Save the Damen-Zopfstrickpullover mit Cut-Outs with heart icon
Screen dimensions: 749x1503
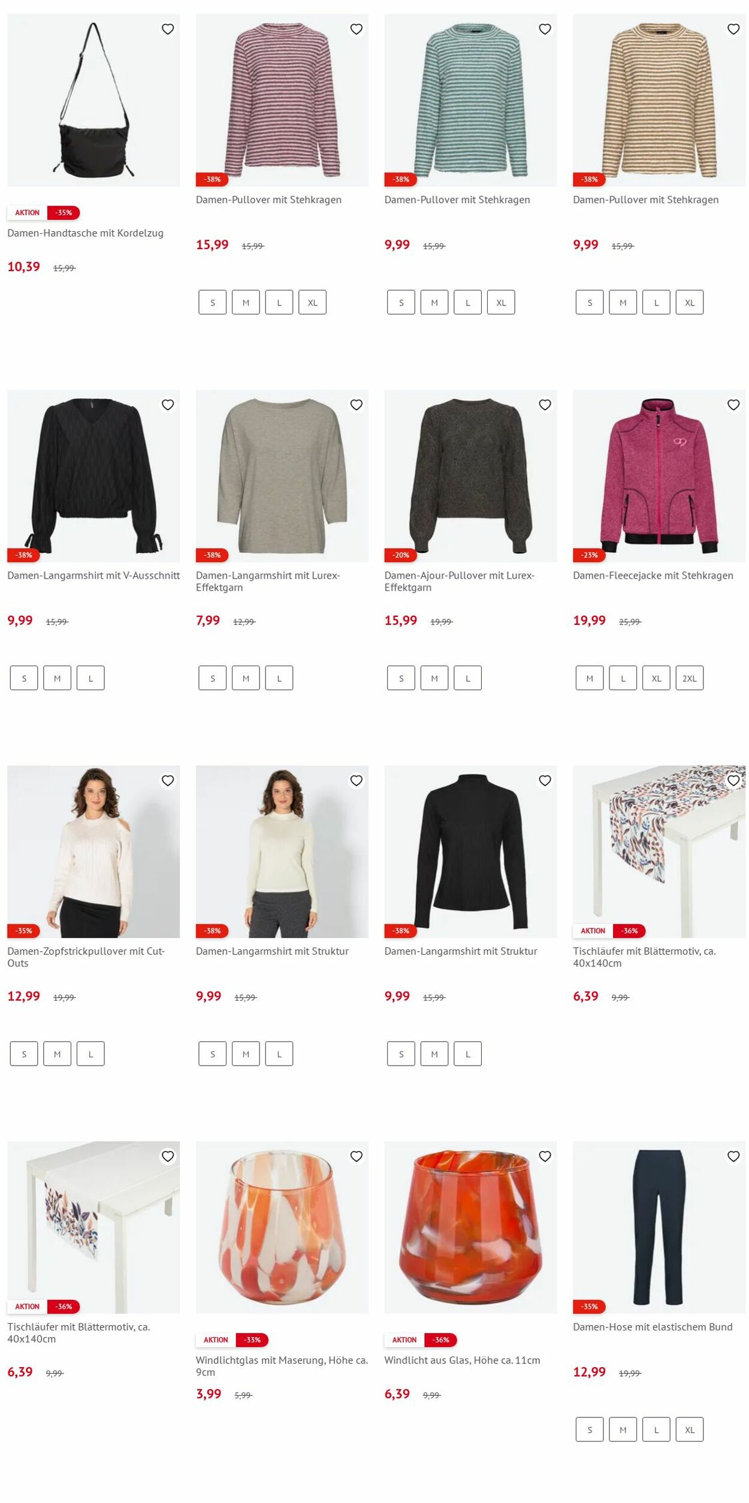tap(168, 781)
